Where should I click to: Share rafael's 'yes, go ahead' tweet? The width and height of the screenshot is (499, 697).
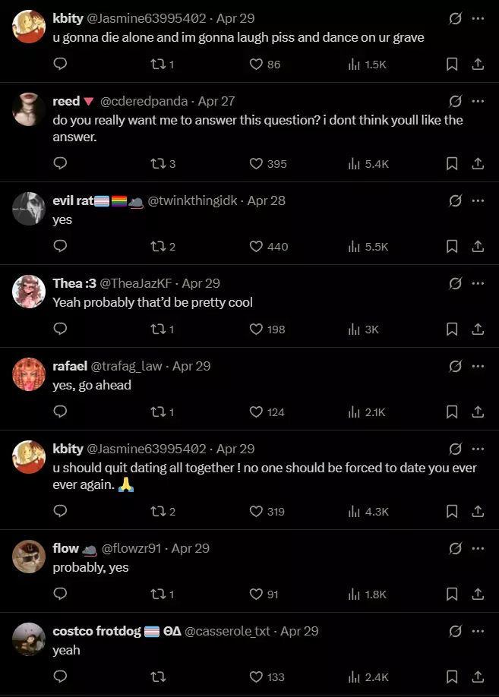coord(478,412)
